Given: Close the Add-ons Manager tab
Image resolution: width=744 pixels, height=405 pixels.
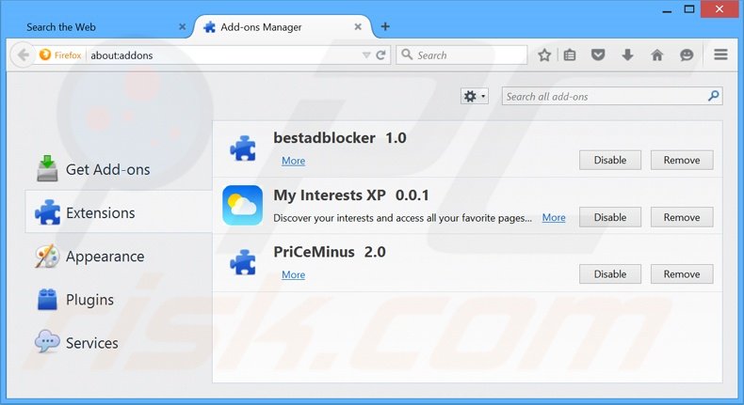Looking at the screenshot, I should point(358,27).
